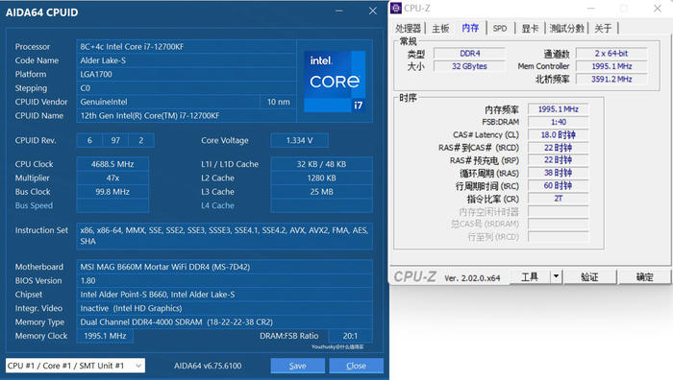Click the Multiplier value '47x'
This screenshot has height=380, width=673.
(112, 178)
